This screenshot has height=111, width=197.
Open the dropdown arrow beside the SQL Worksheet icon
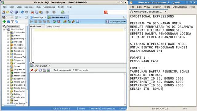(66, 12)
